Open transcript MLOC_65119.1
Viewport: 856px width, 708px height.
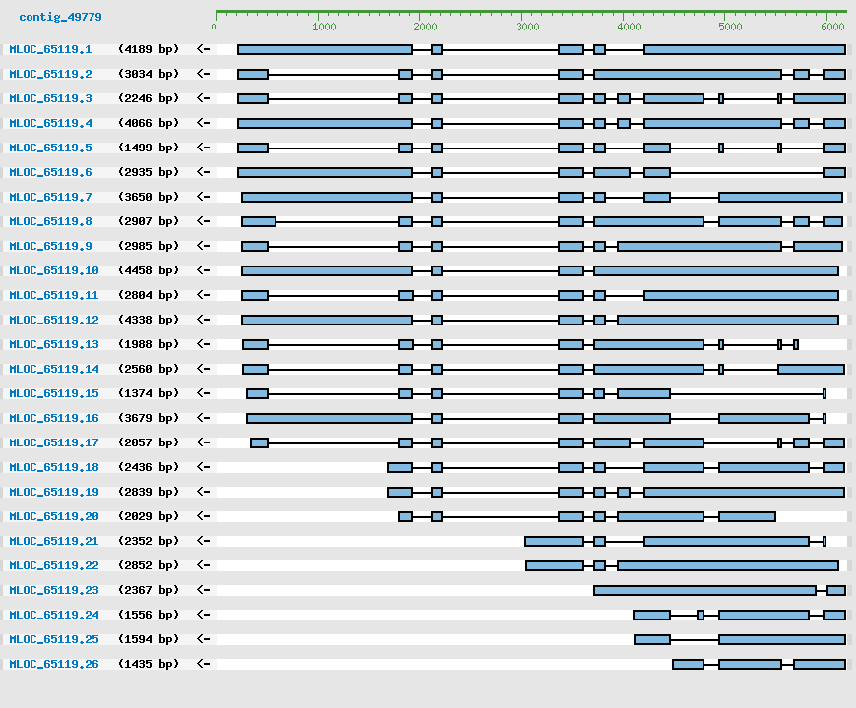(50, 49)
